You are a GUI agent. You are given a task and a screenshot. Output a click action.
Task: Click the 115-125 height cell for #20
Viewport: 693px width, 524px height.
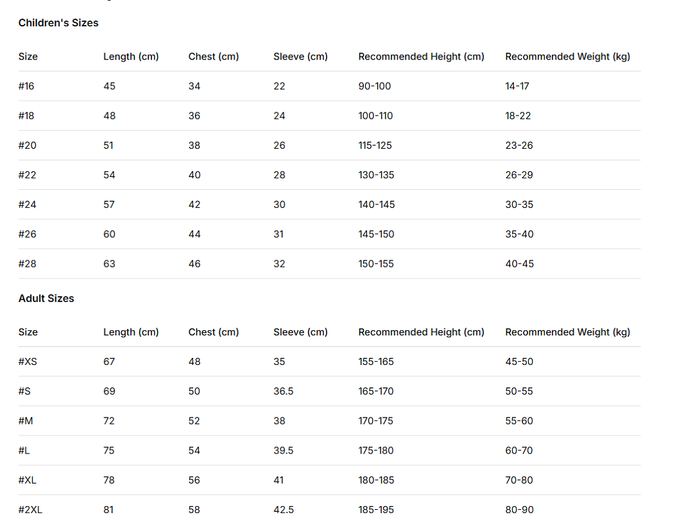pyautogui.click(x=375, y=146)
